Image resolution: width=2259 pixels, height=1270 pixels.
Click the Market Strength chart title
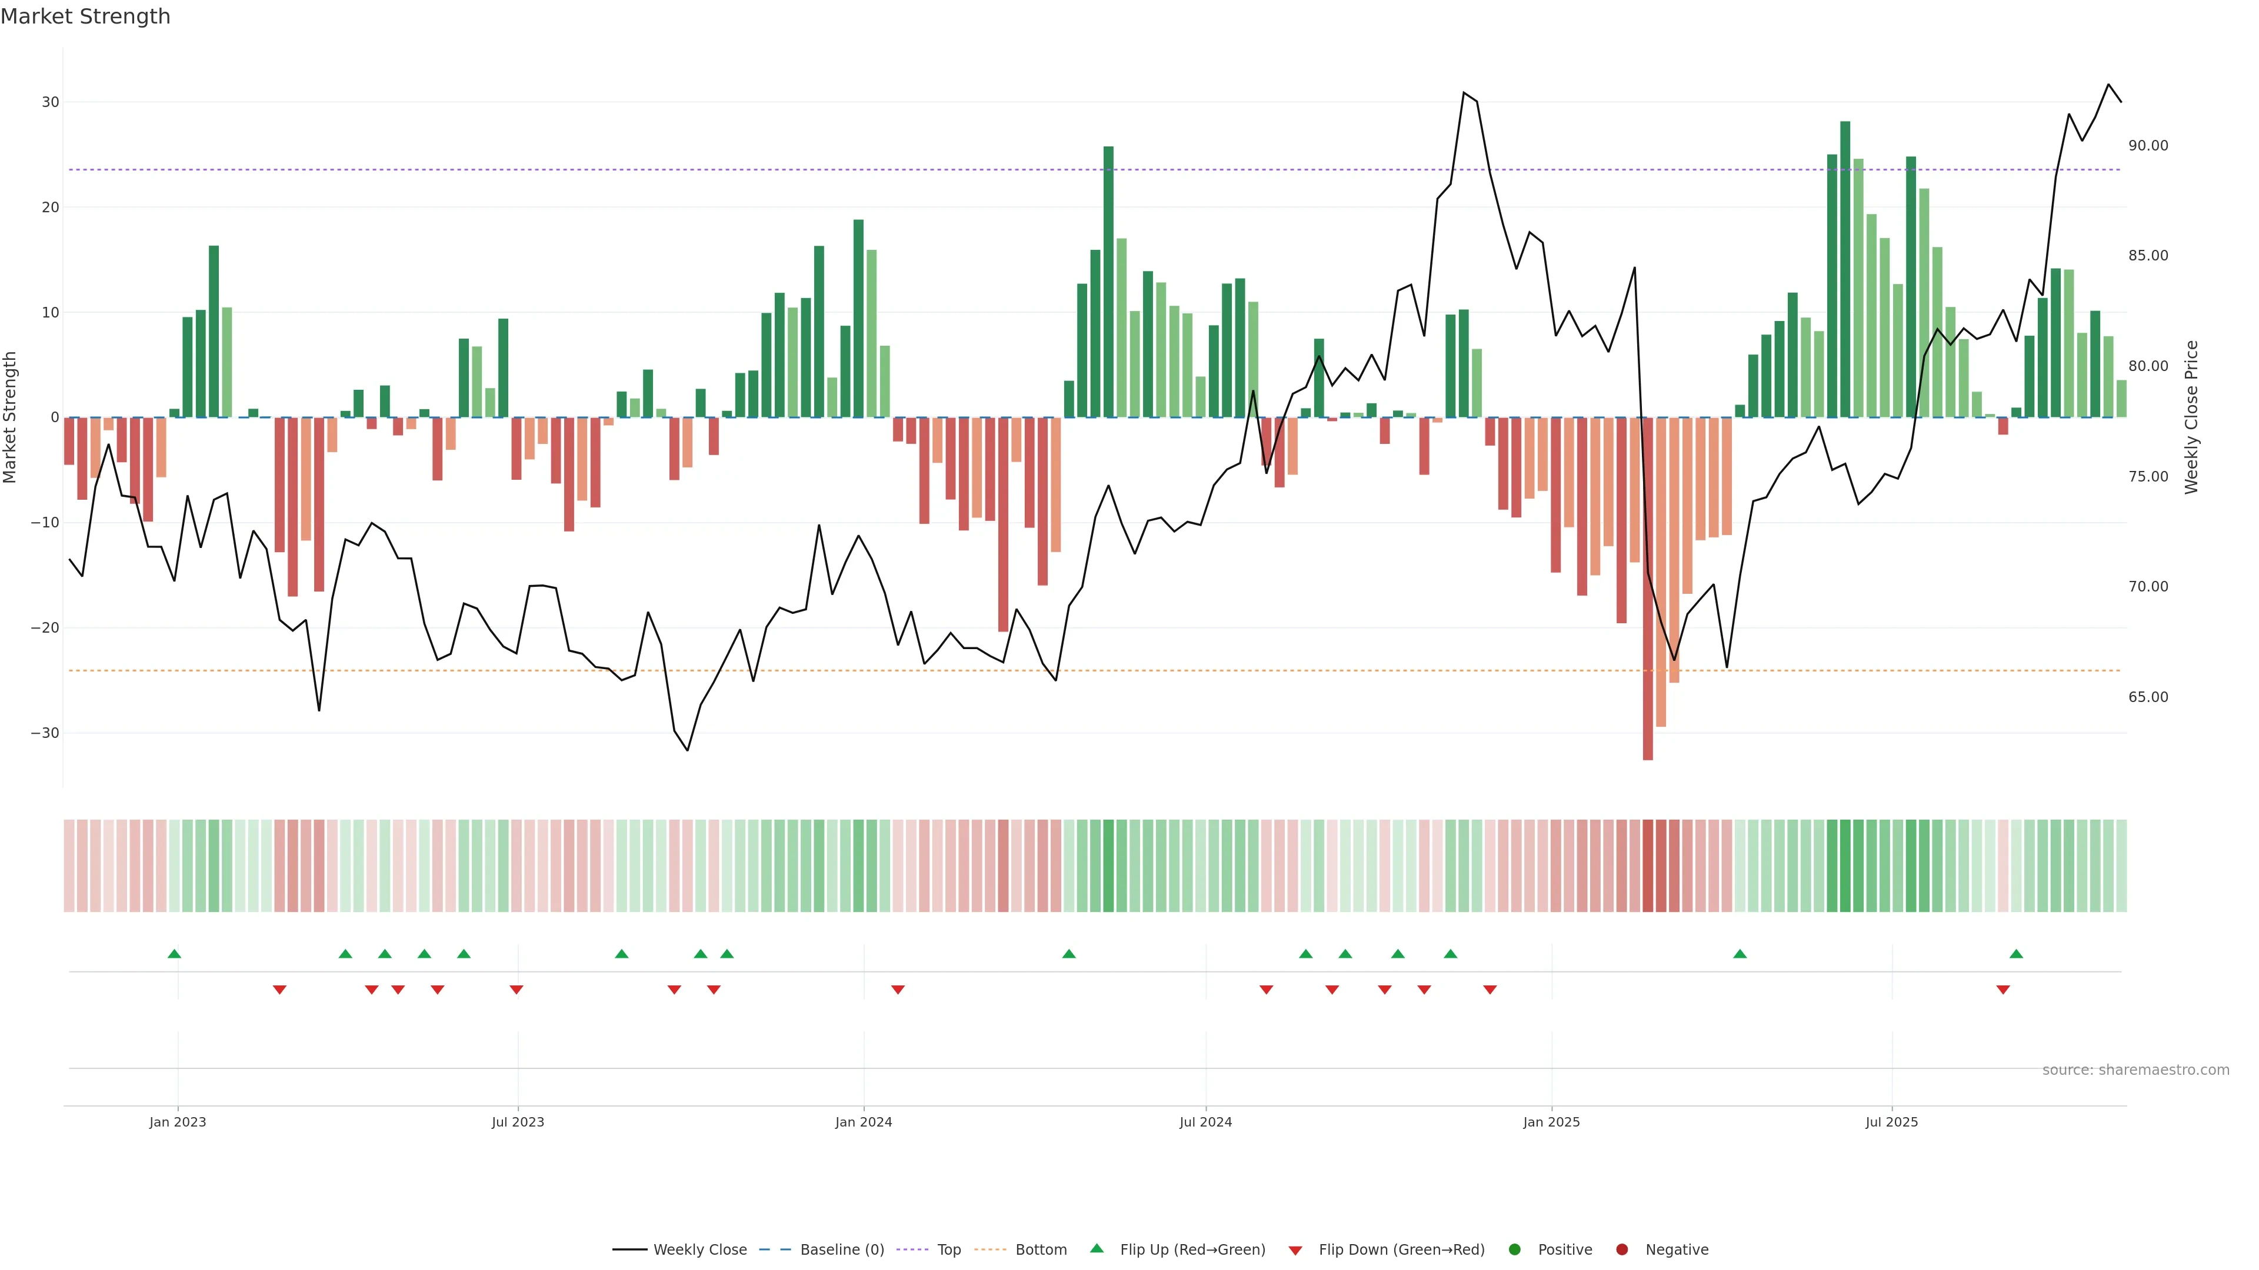point(85,16)
